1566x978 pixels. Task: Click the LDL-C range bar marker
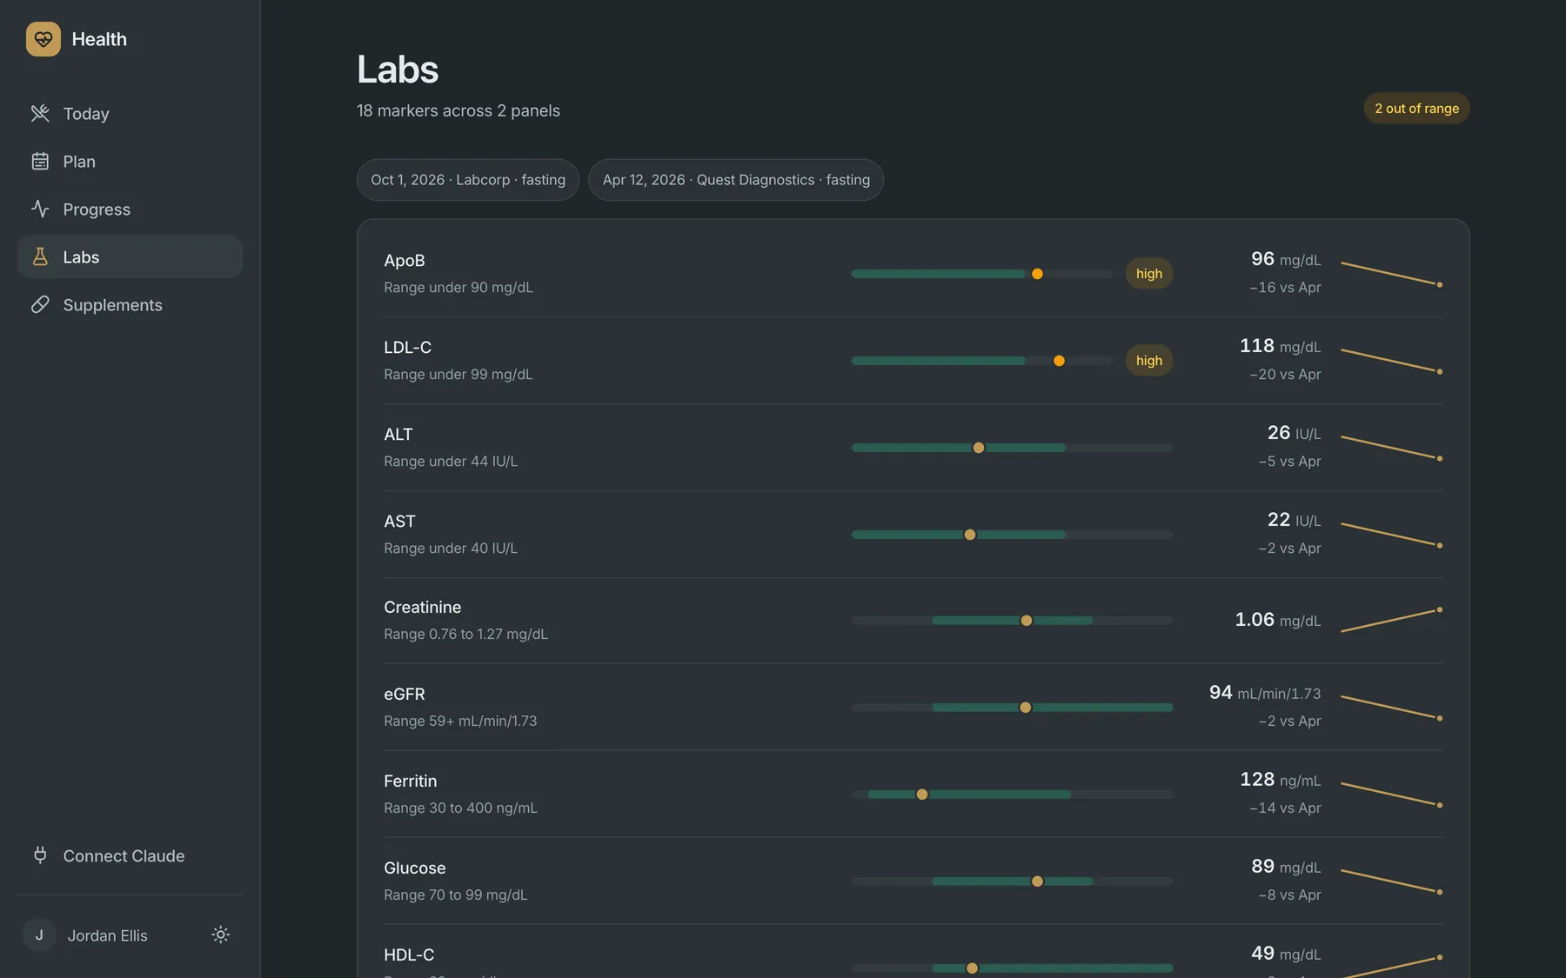(x=1059, y=361)
